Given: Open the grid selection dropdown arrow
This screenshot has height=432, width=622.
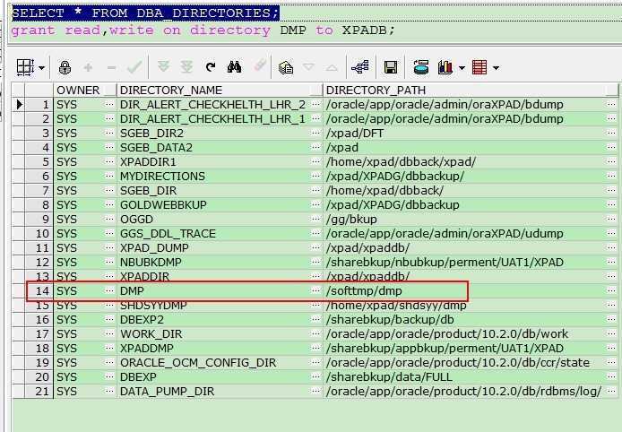Looking at the screenshot, I should 41,68.
